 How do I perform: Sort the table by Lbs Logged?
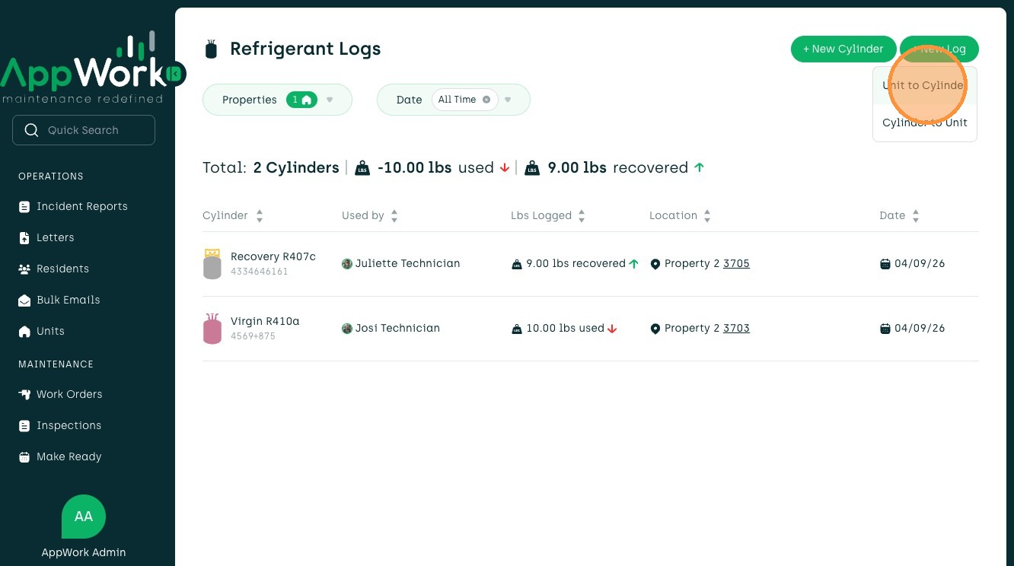pyautogui.click(x=582, y=216)
